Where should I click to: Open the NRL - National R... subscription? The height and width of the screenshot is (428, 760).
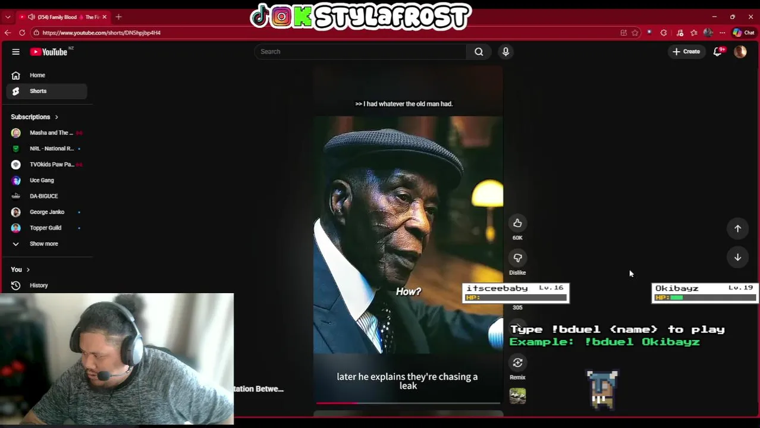click(x=48, y=149)
